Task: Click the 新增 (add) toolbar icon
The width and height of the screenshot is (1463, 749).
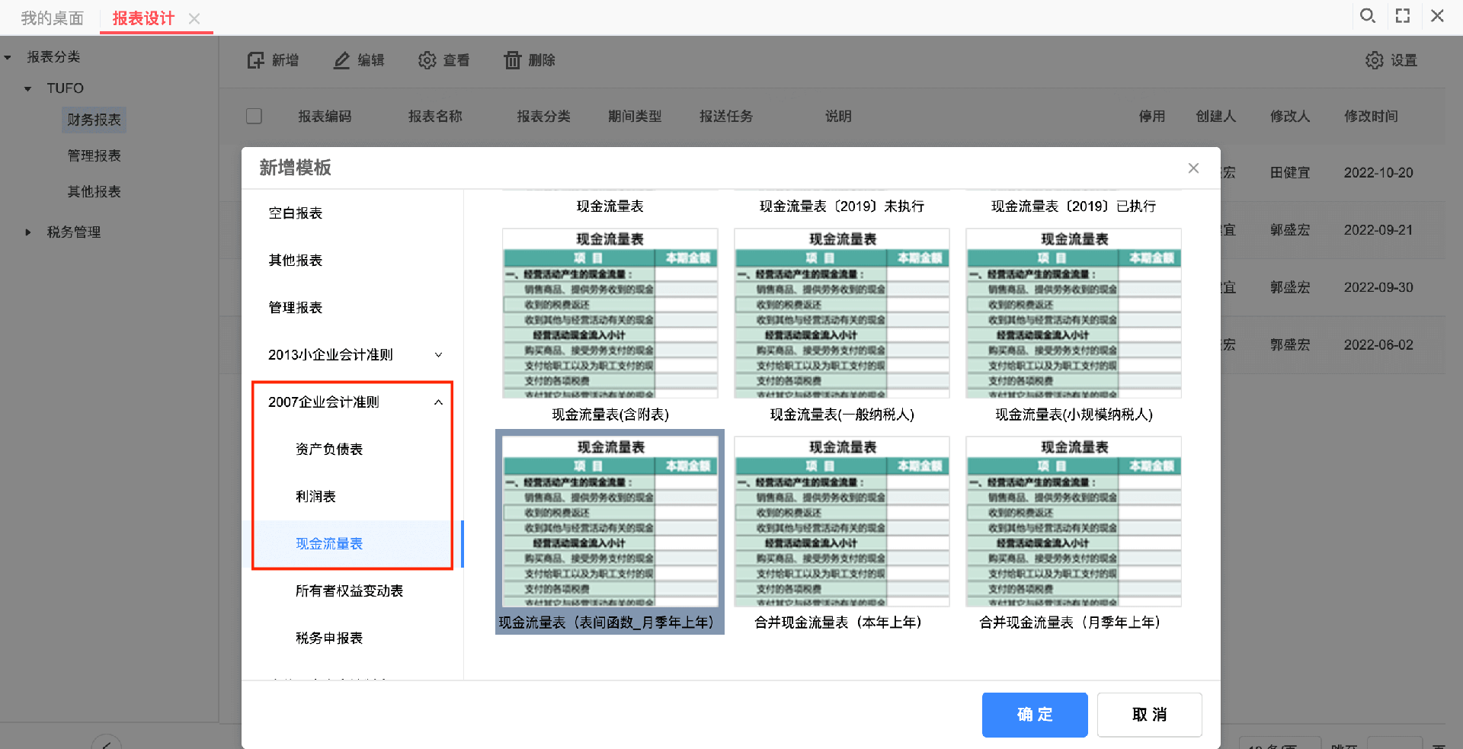Action: (x=256, y=60)
